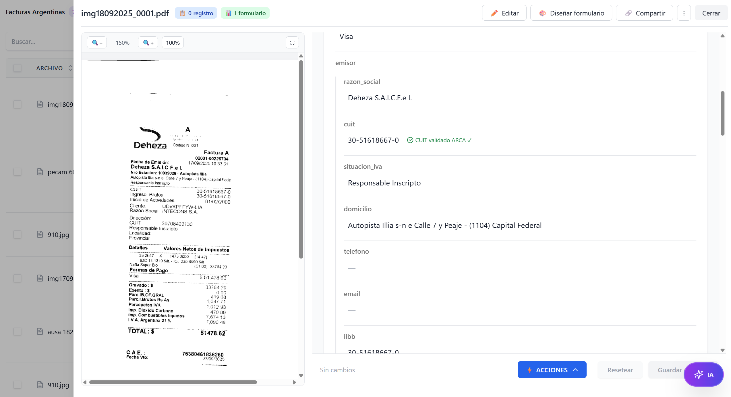Tick the checkbox for pecam file row
This screenshot has width=731, height=397.
(18, 172)
